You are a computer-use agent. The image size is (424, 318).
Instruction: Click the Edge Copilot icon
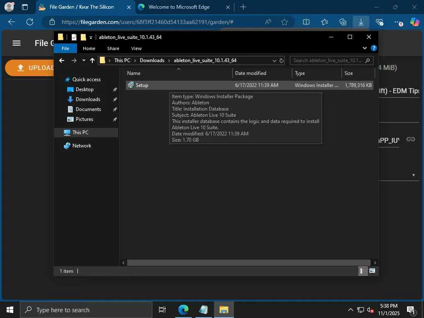414,22
